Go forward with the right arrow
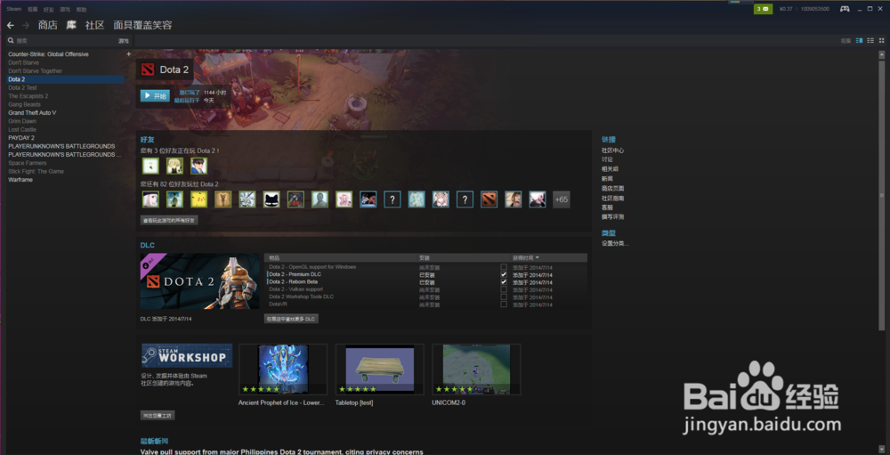The image size is (890, 455). (26, 25)
